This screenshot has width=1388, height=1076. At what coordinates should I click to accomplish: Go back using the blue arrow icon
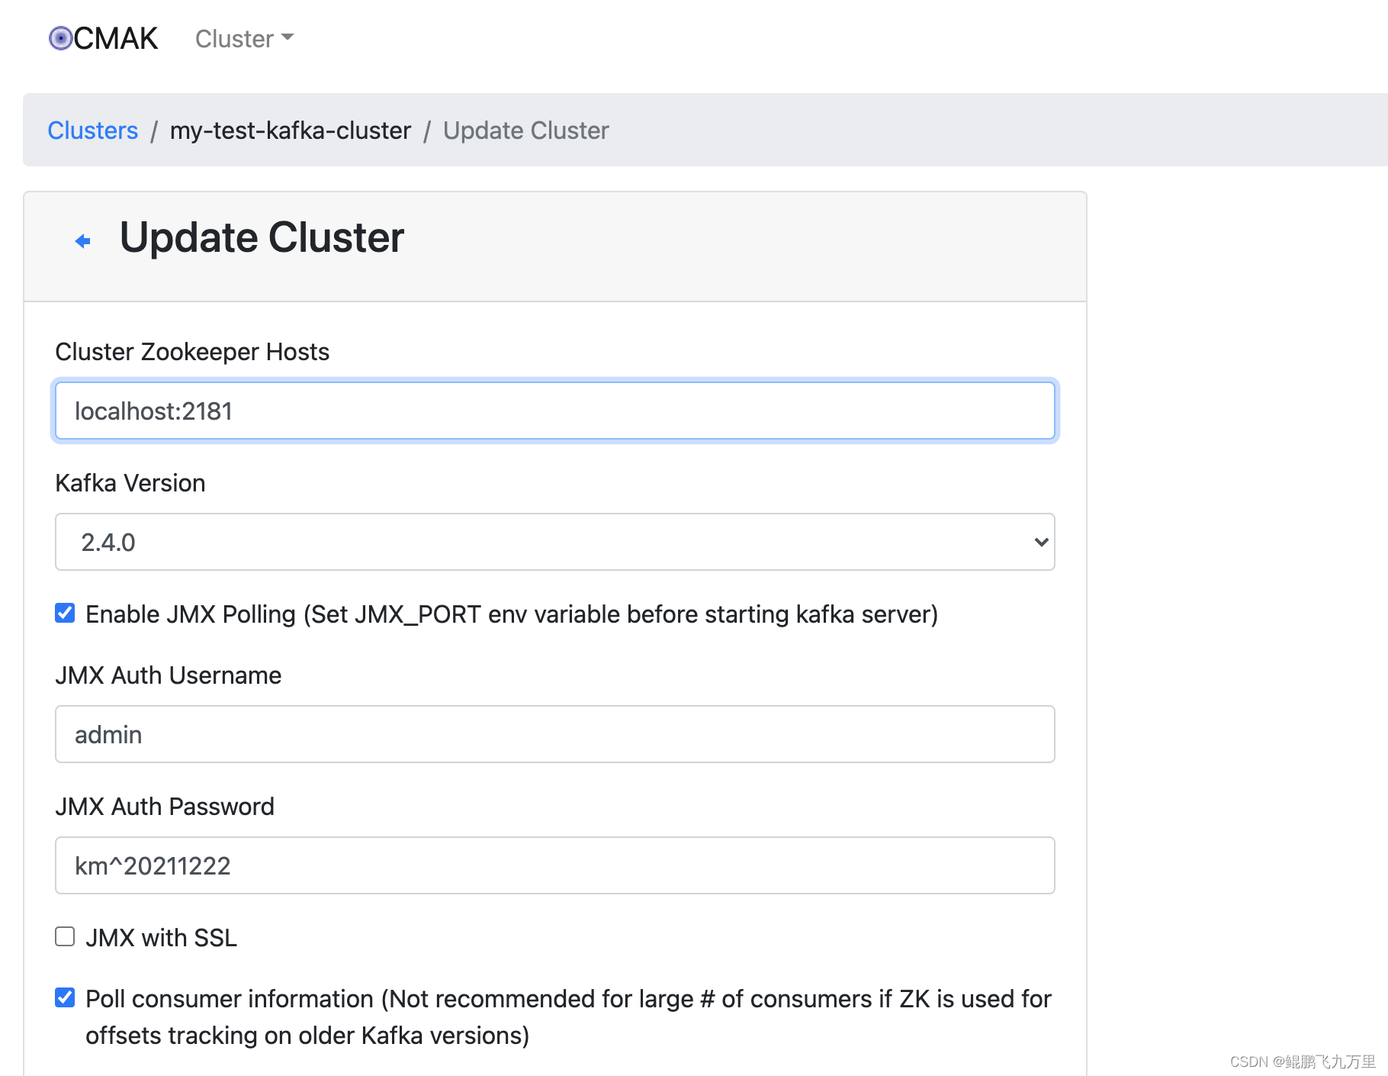point(82,241)
